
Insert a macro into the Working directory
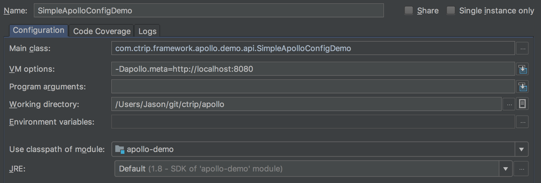coord(522,104)
